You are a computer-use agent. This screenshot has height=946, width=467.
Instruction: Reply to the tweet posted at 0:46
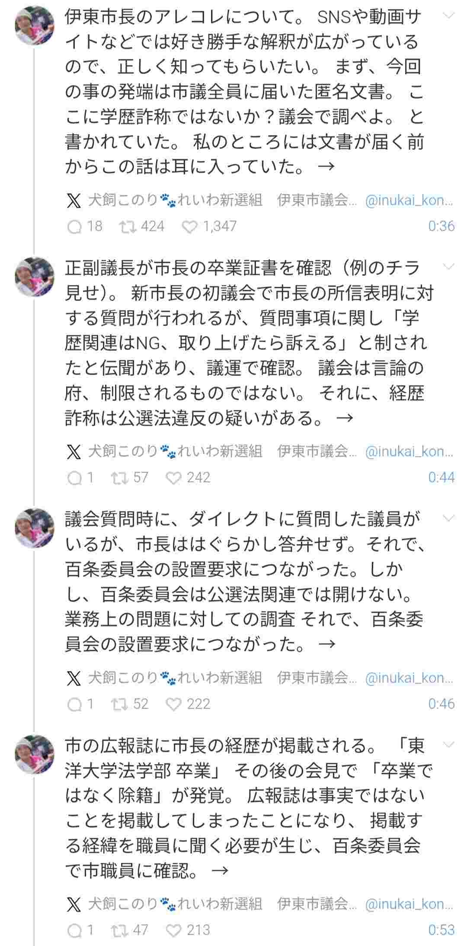(75, 704)
